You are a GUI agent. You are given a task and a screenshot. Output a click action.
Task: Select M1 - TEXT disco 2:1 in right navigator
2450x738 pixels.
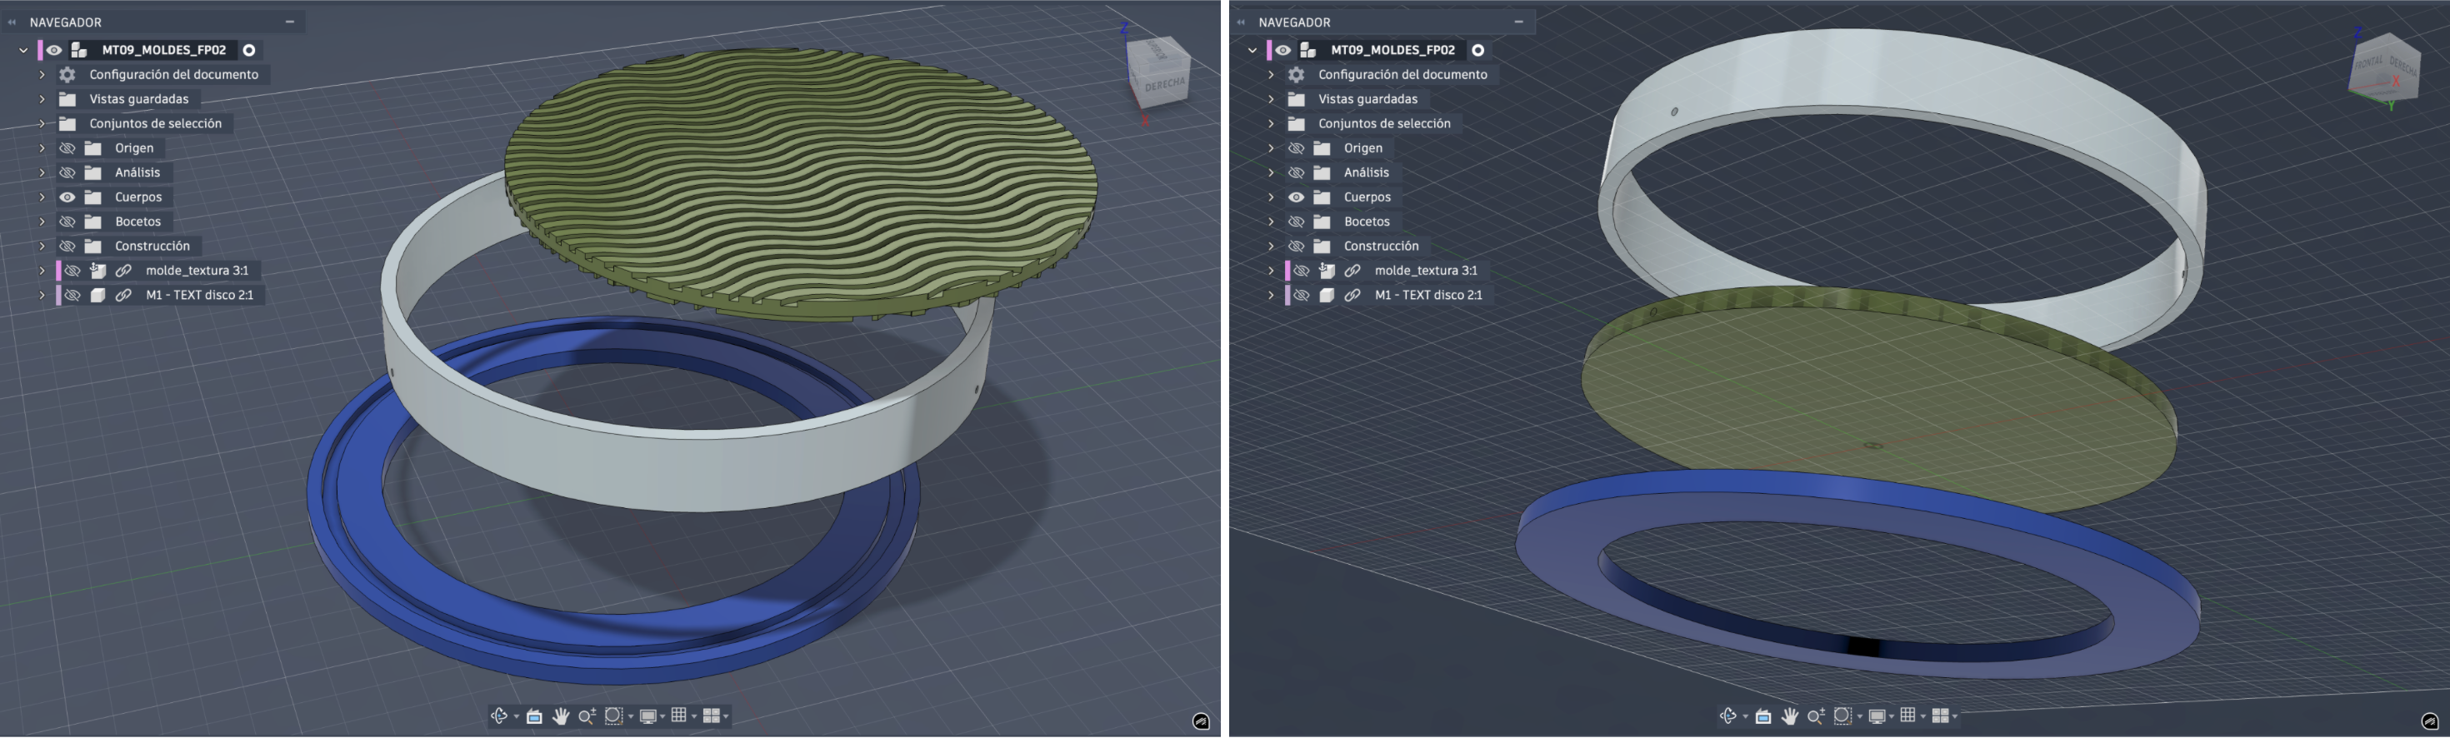pyautogui.click(x=1427, y=296)
